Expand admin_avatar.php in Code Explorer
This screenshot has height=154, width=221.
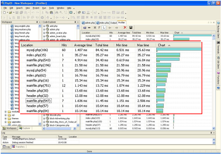click(44, 33)
